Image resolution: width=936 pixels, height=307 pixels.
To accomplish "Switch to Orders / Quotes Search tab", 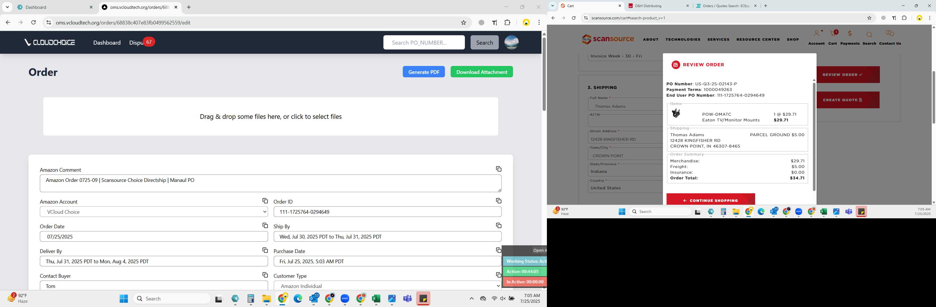I will coord(726,6).
